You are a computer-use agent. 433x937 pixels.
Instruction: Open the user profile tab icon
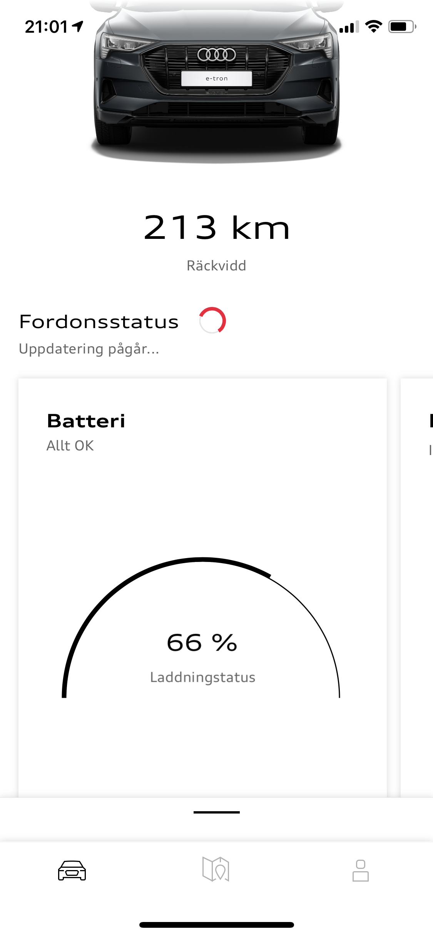pyautogui.click(x=360, y=870)
